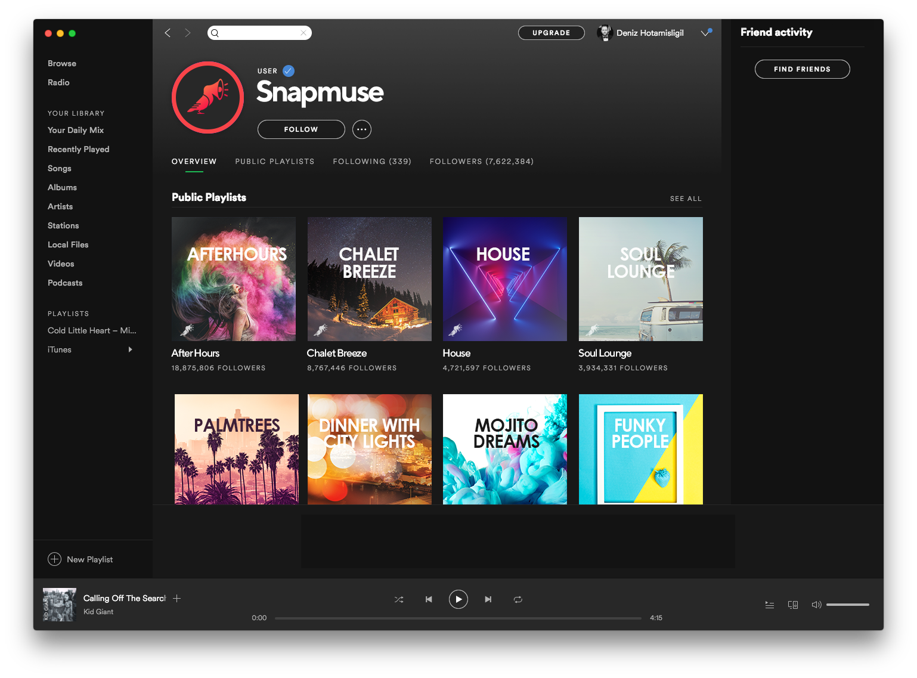Click the New Playlist plus icon

pos(54,559)
